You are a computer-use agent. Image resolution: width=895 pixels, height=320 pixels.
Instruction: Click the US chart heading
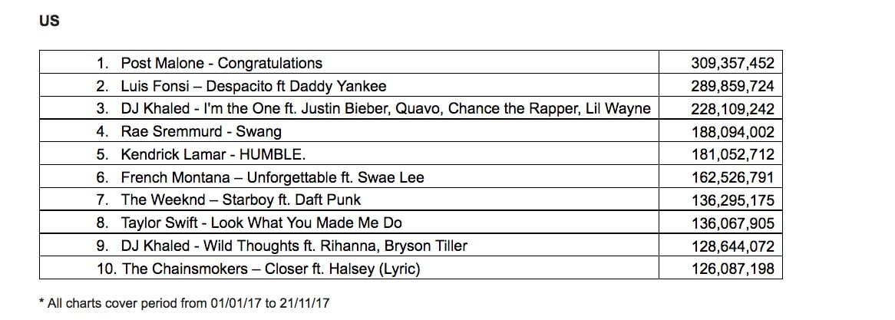pos(48,21)
